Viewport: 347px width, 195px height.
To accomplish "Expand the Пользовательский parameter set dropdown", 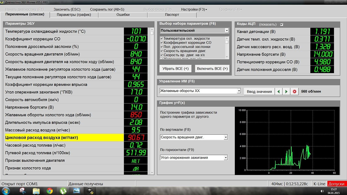I will [227, 31].
